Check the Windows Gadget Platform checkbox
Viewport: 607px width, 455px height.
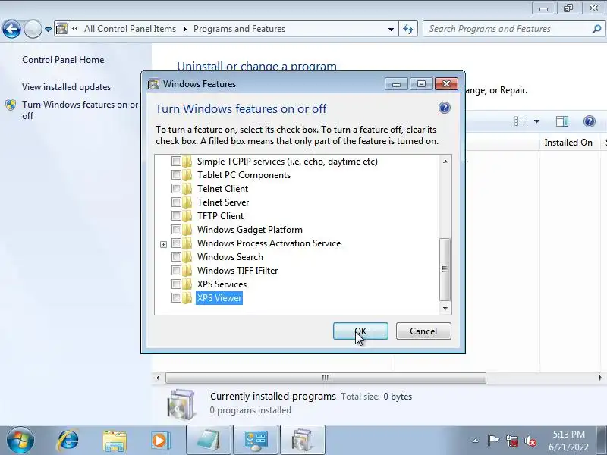[176, 230]
